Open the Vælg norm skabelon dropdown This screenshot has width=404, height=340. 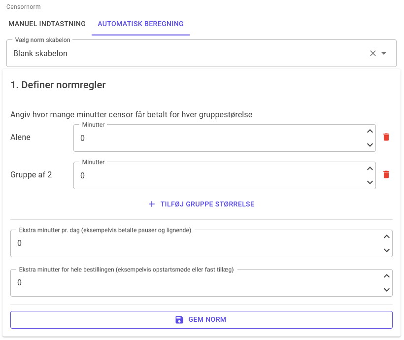pos(384,53)
